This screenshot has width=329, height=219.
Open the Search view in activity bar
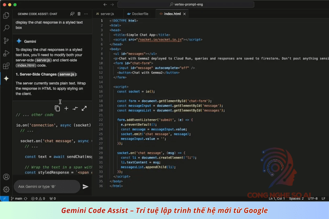[6, 28]
